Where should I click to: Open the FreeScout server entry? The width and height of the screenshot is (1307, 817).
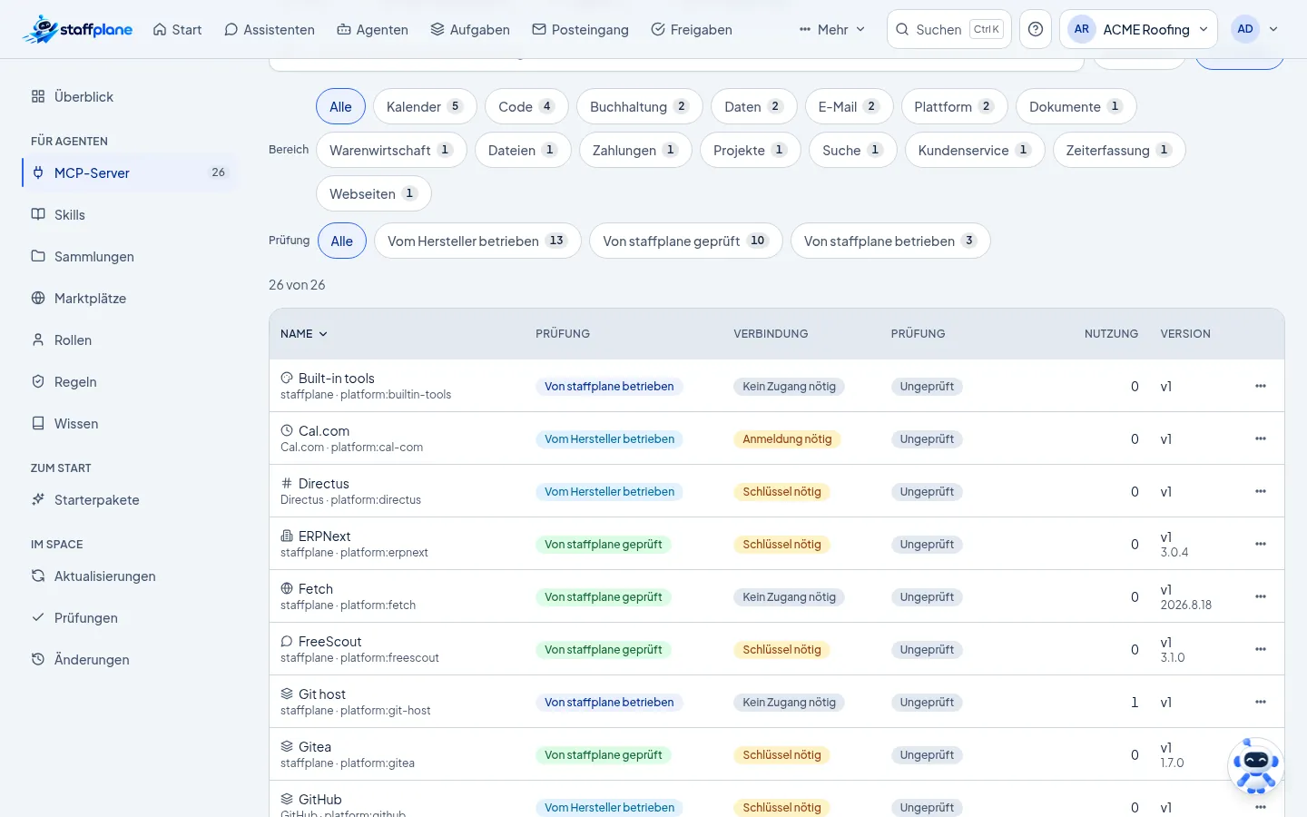click(329, 641)
